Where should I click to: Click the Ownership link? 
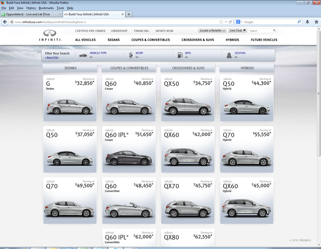[x=119, y=31]
